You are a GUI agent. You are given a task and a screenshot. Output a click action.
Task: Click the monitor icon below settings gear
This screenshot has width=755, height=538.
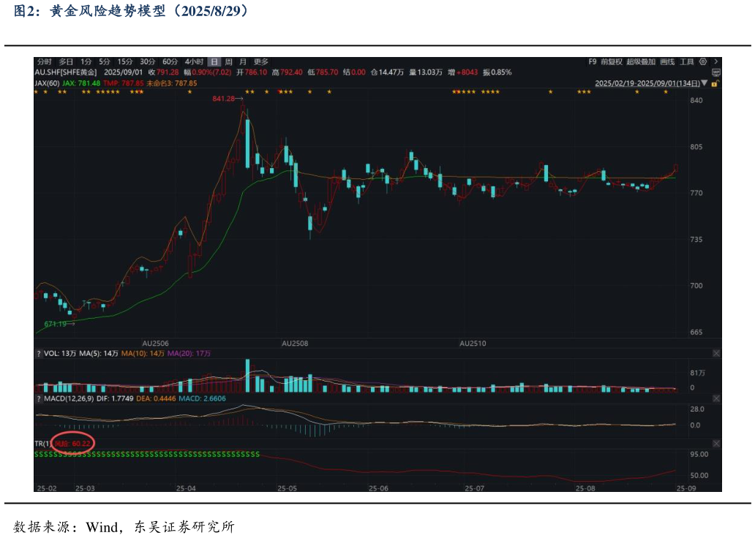(x=715, y=73)
